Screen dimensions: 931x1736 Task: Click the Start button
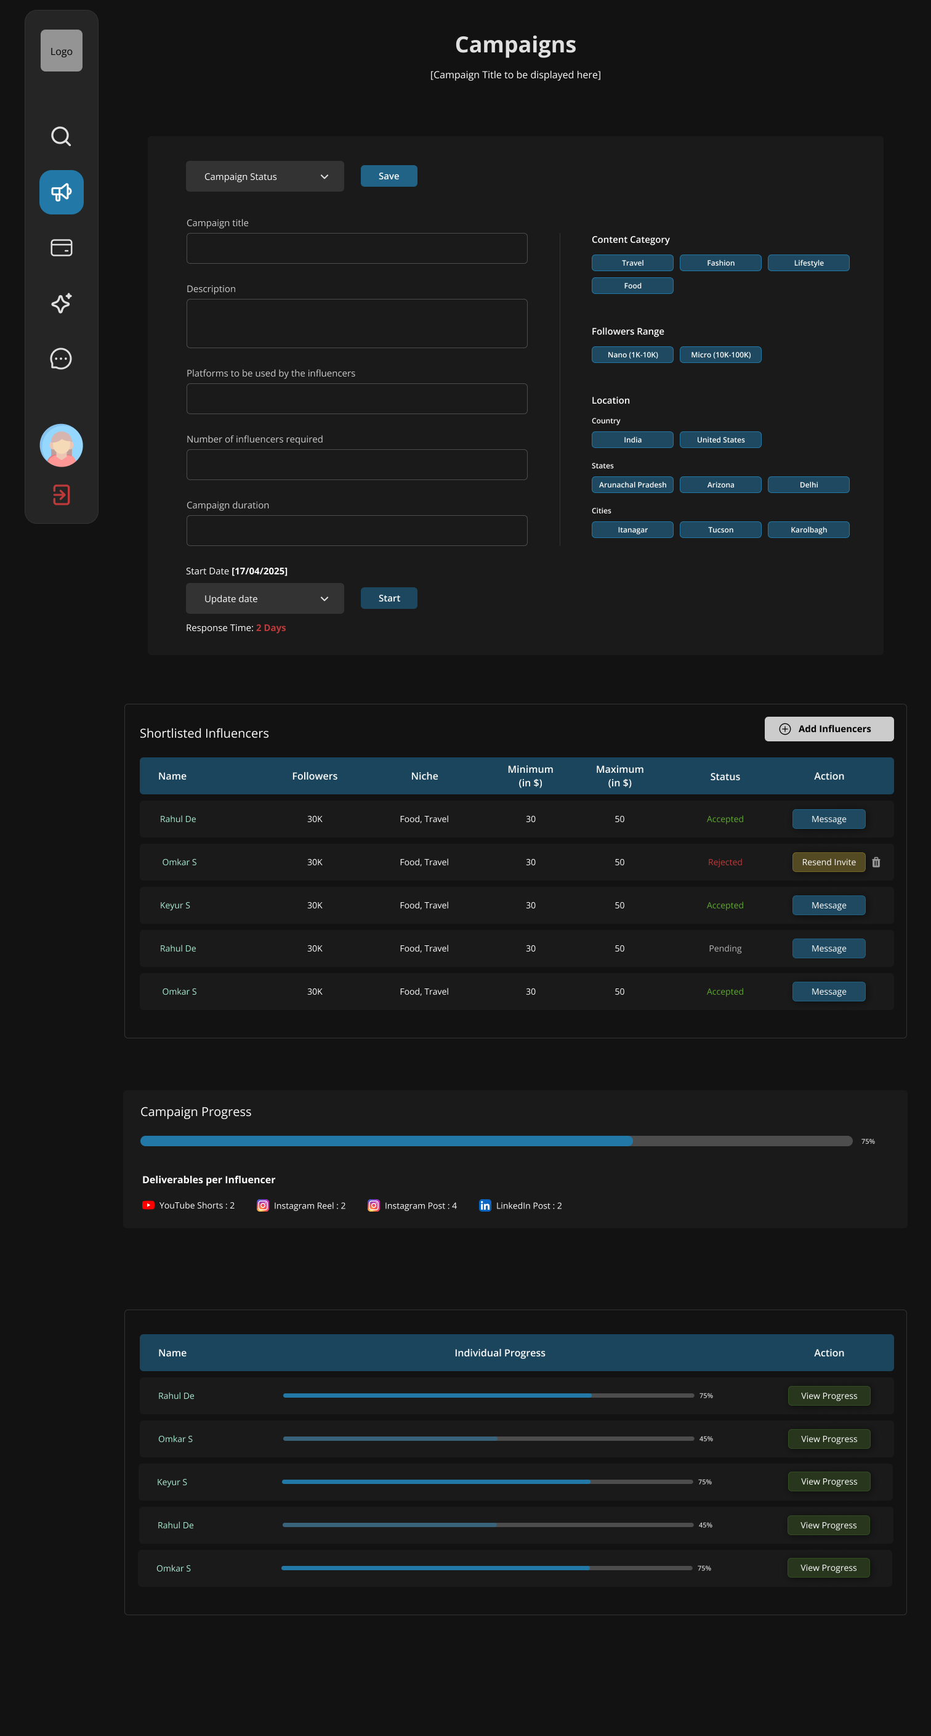click(x=389, y=598)
